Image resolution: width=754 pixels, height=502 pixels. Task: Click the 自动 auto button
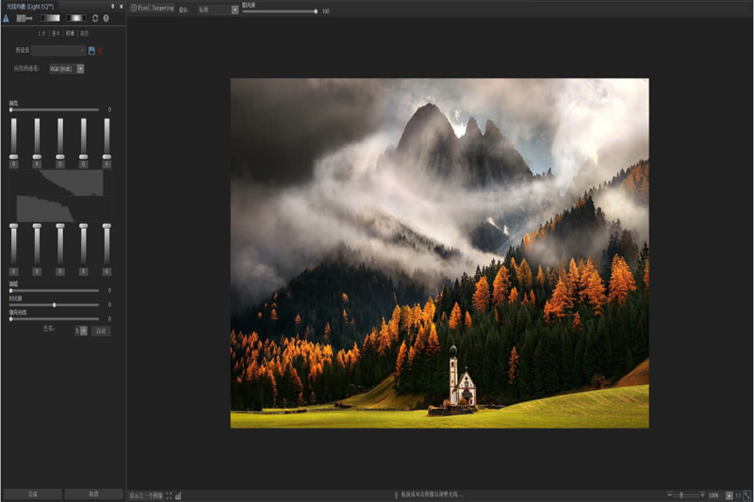[101, 331]
